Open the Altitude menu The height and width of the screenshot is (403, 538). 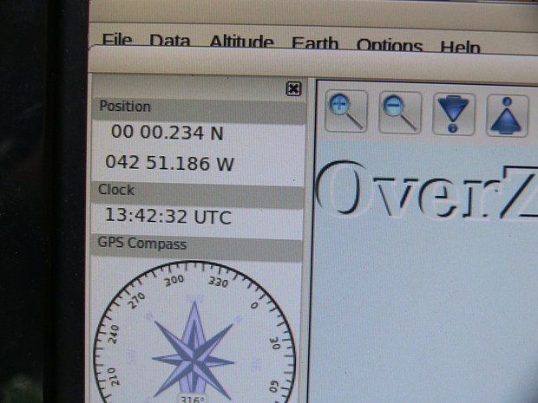coord(241,42)
